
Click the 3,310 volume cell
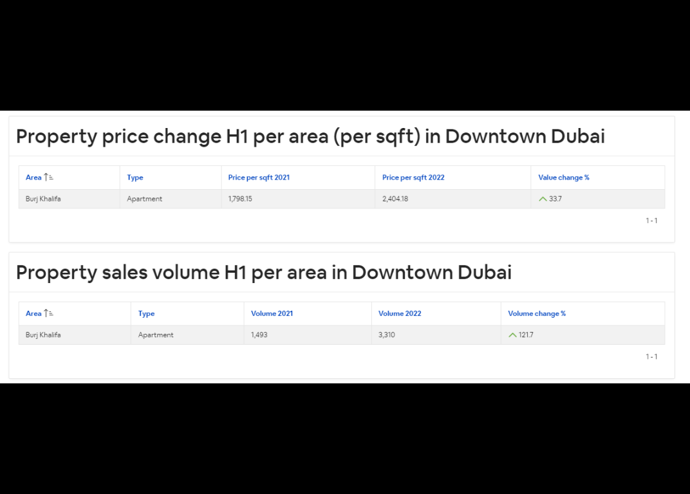(387, 335)
